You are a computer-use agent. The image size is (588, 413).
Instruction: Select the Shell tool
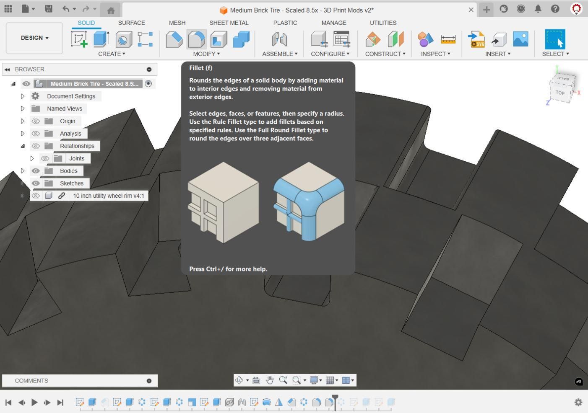coord(219,39)
